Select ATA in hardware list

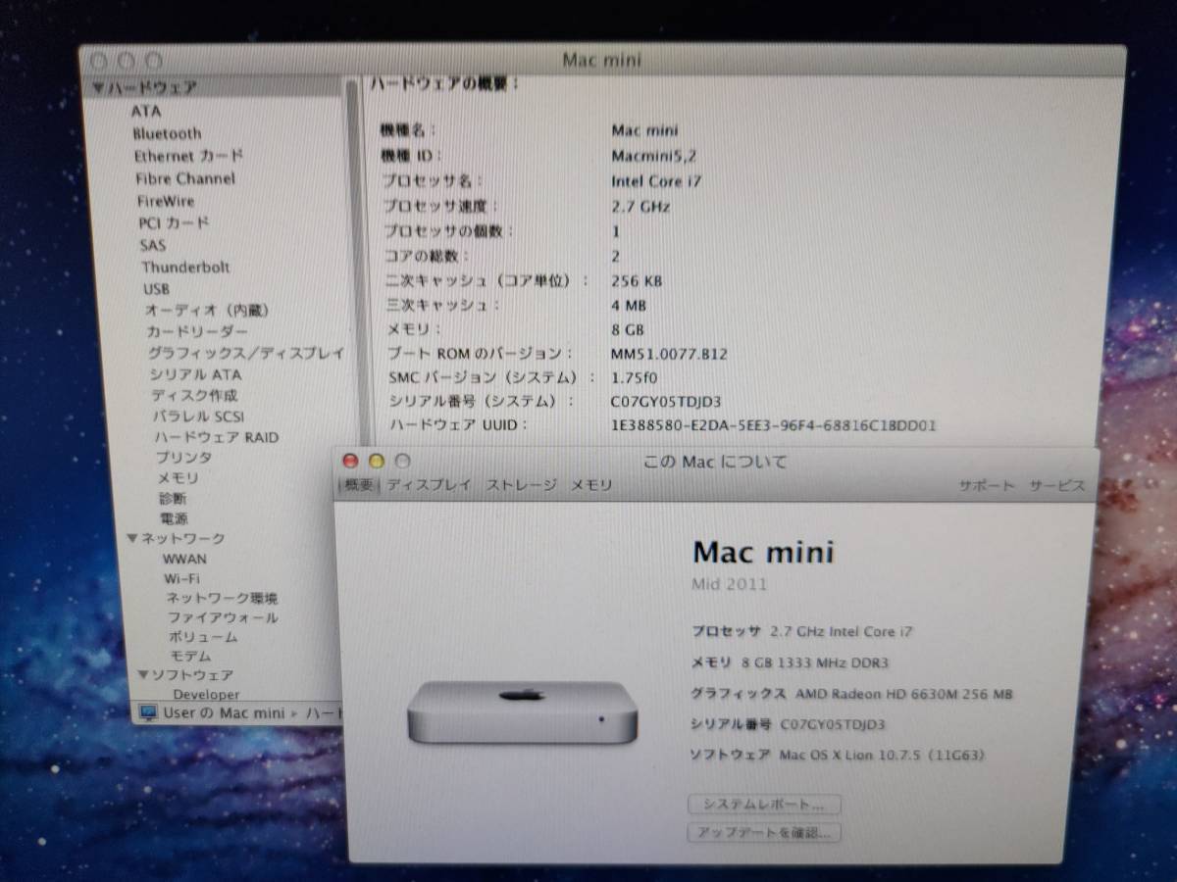[146, 111]
